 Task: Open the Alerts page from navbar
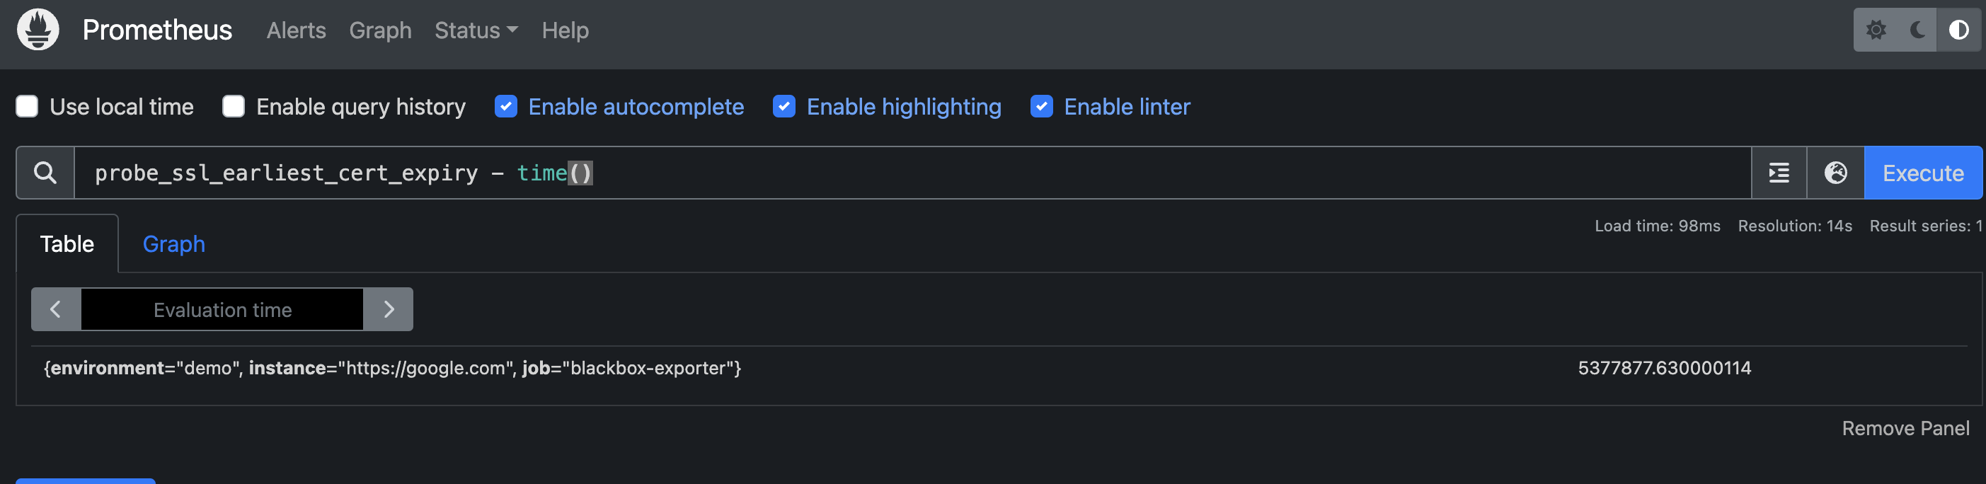click(296, 30)
